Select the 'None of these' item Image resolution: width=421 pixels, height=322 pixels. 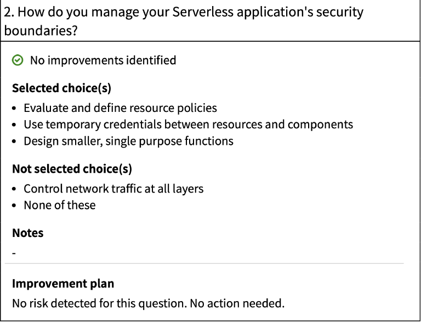coord(59,205)
